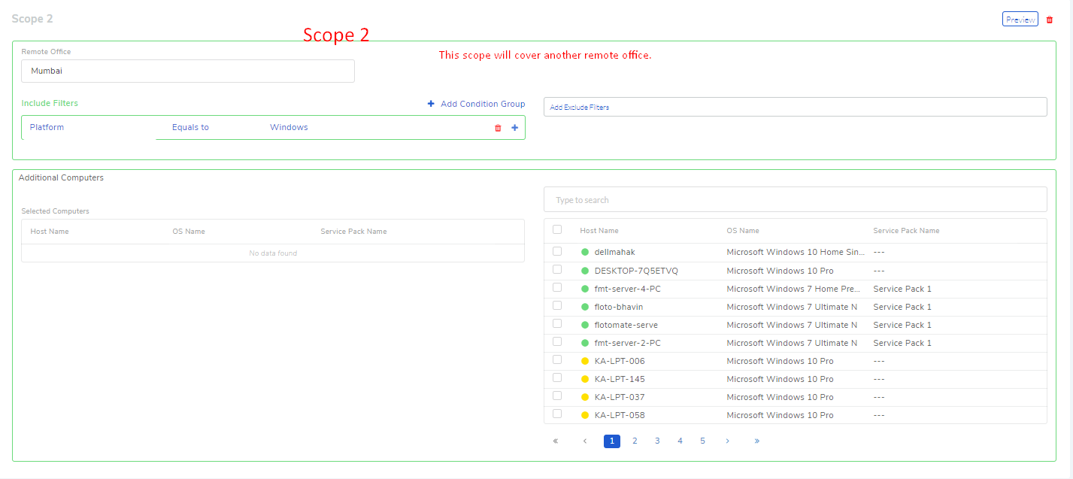Check the dellmahak computer checkbox

pos(557,251)
